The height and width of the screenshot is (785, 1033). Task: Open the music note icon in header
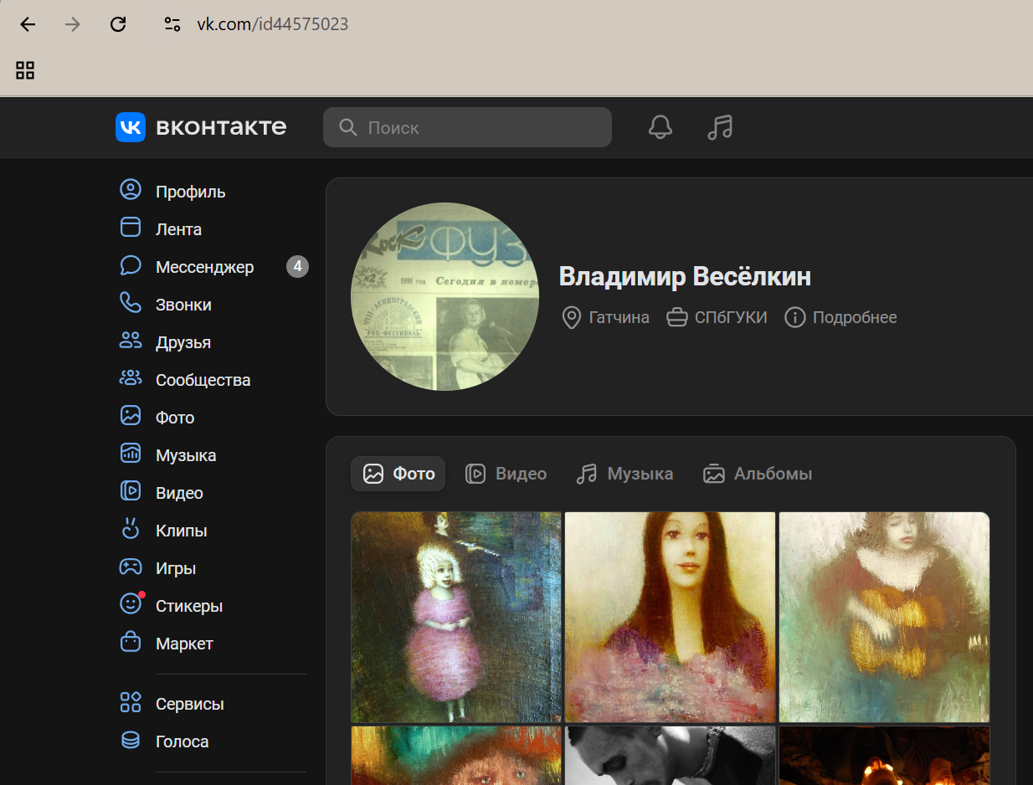719,127
